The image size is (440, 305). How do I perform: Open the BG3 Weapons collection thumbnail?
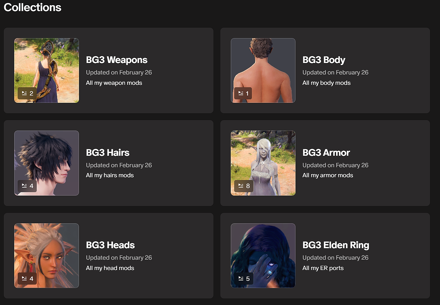point(46,71)
